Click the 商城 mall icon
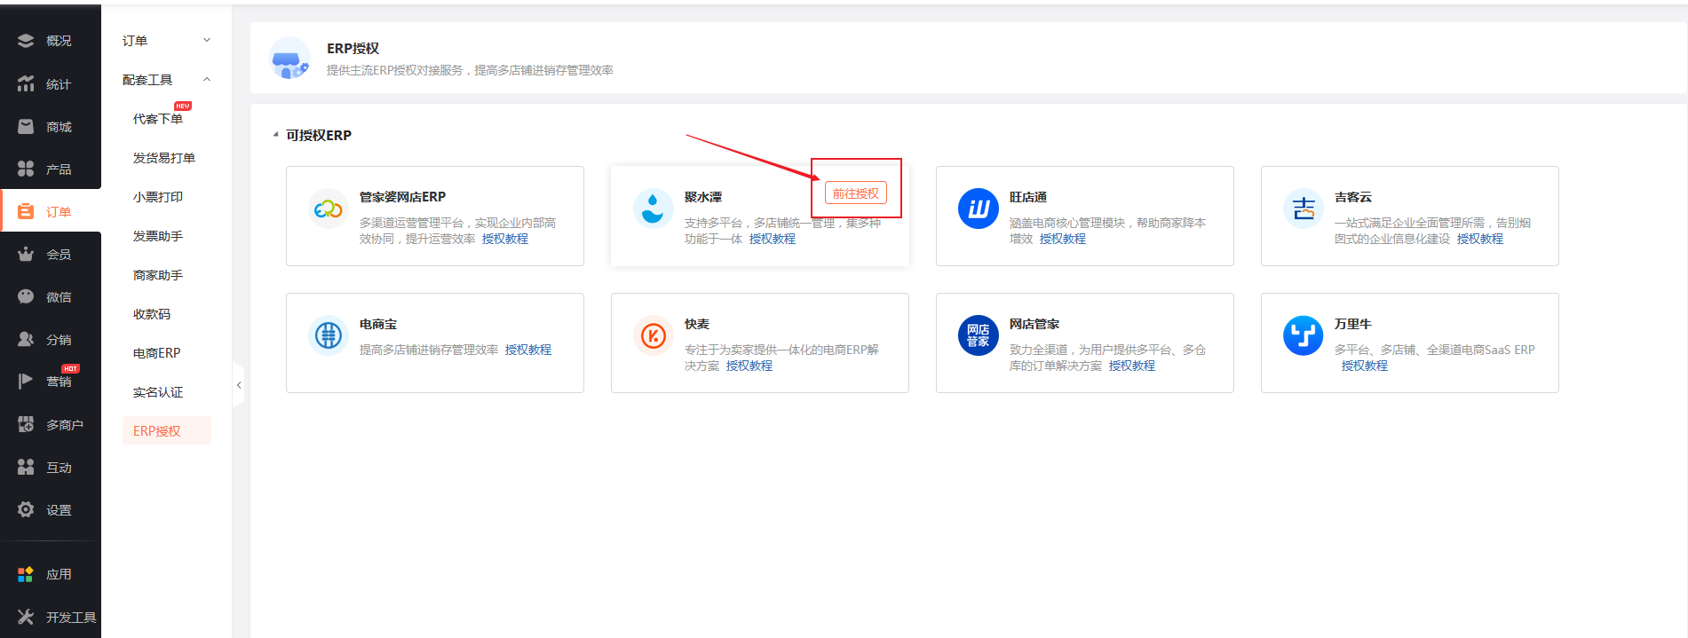The width and height of the screenshot is (1688, 638). [26, 126]
